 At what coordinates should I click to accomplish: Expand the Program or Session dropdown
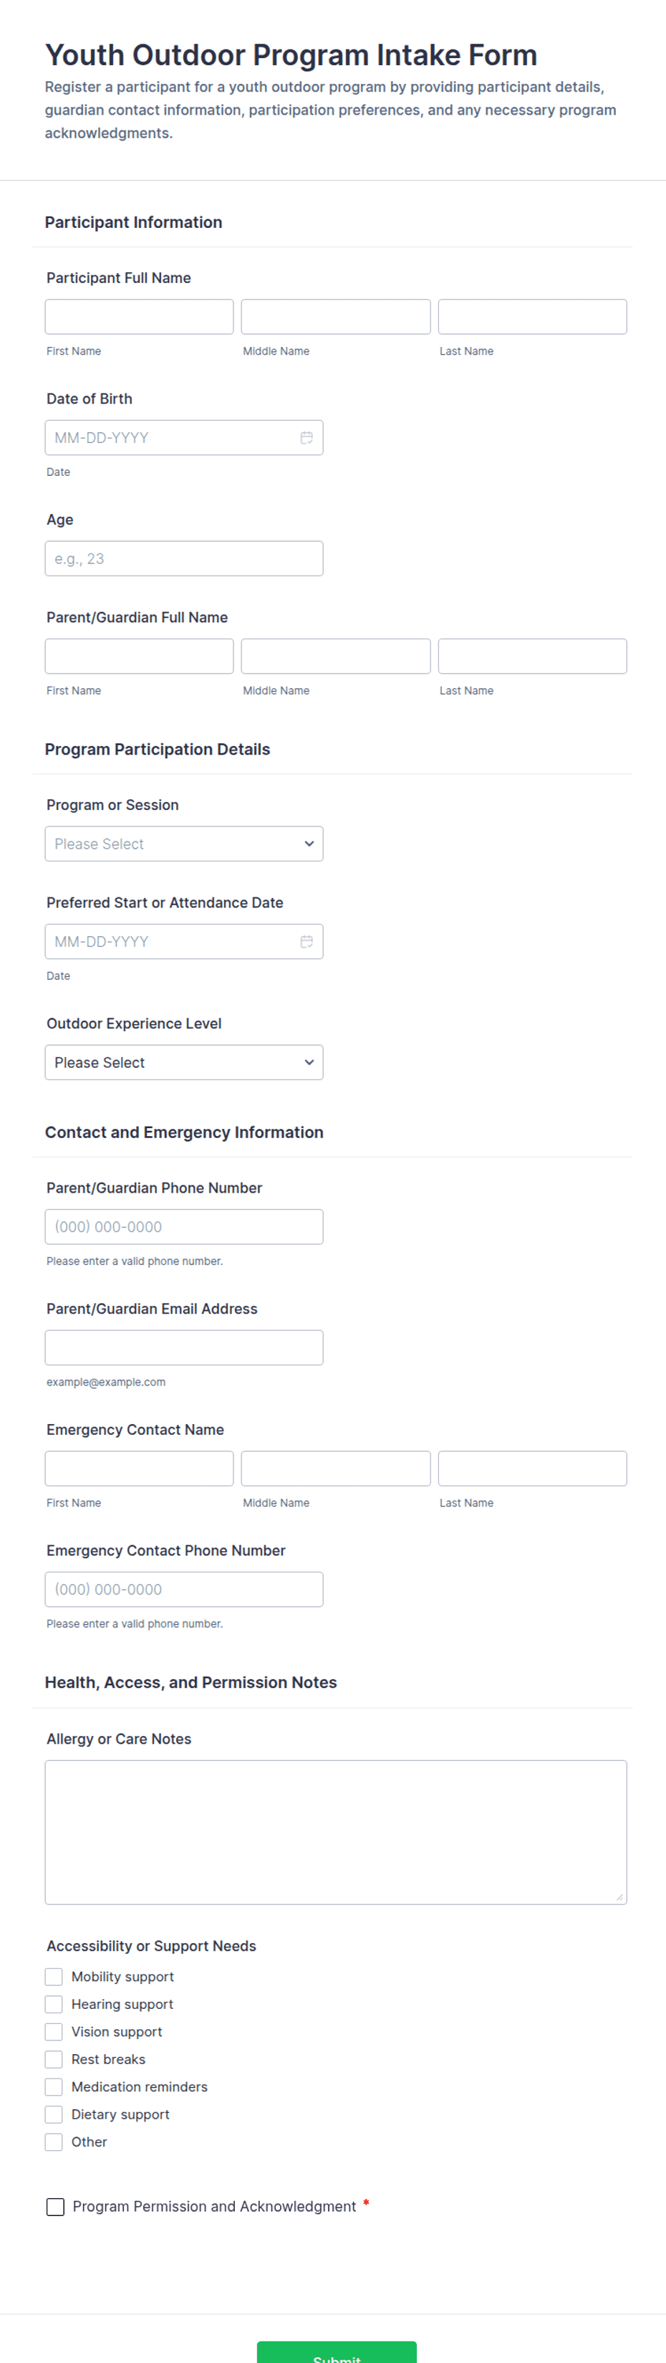click(184, 844)
